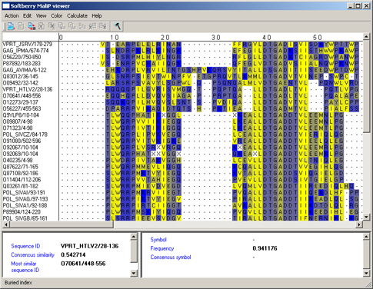Screen dimensions: 373x289
Task: Click the most similar ID O70641/448-556 value
Action: [83, 264]
